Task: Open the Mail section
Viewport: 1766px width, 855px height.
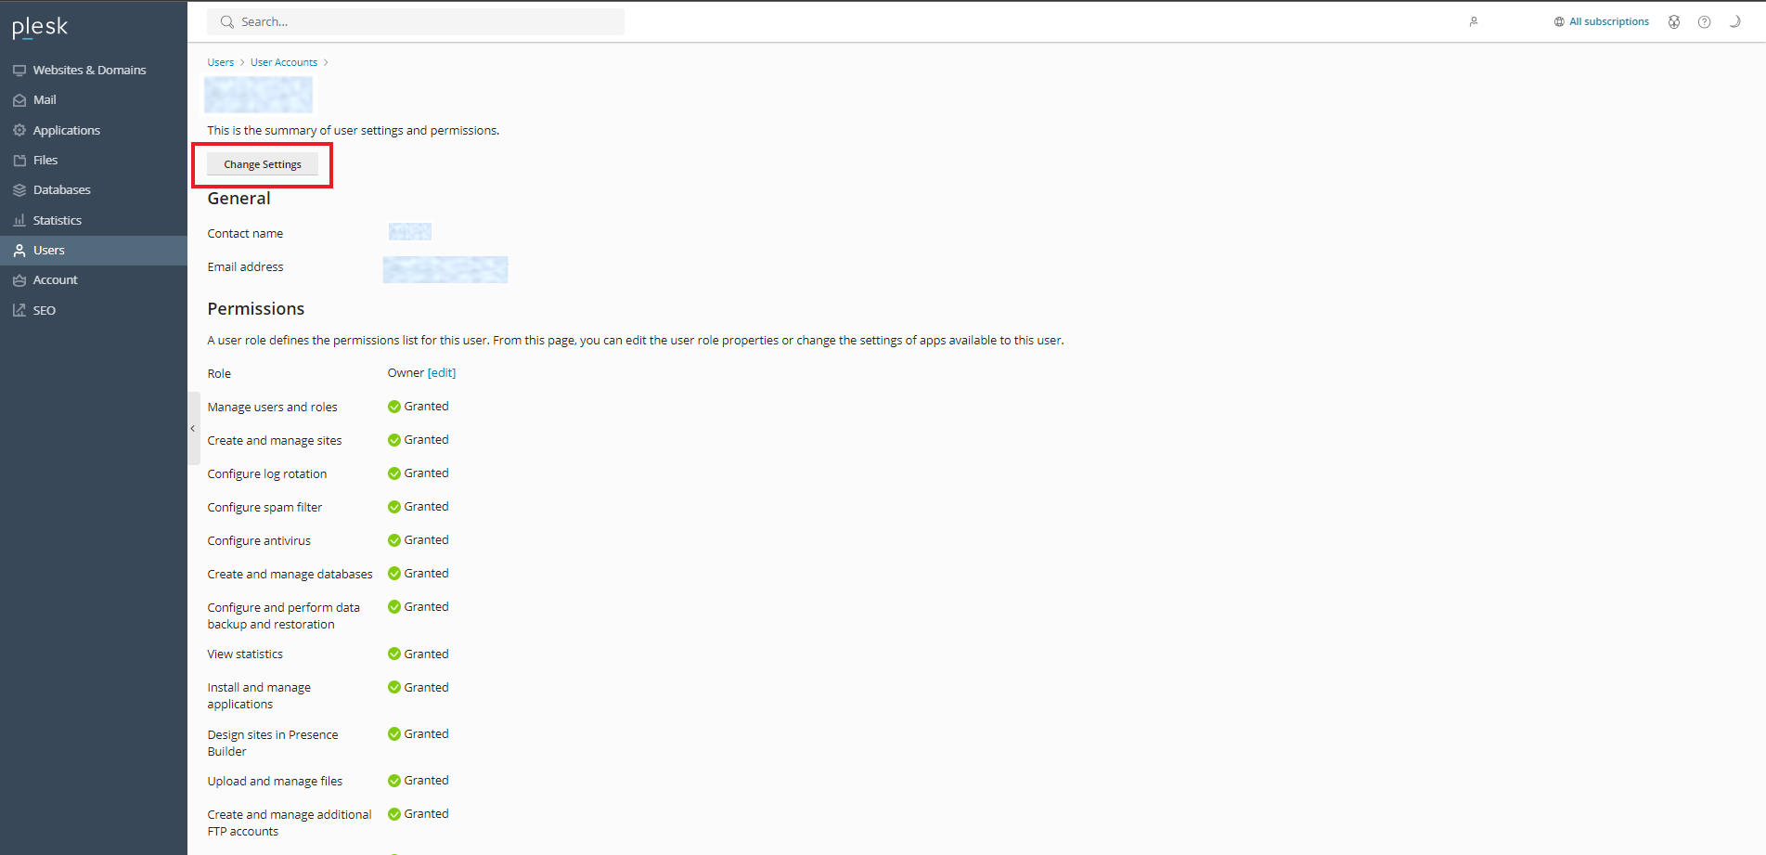Action: click(x=45, y=99)
